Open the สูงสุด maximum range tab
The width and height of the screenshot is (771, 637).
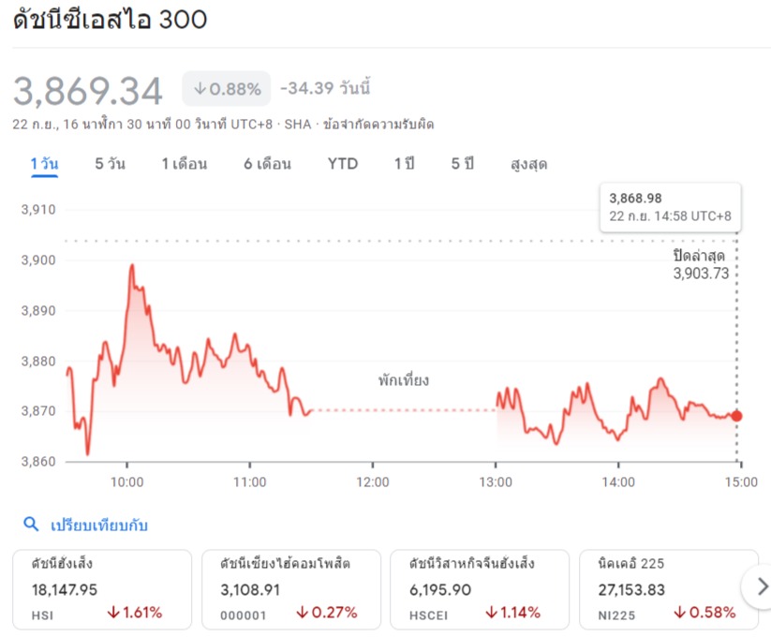(x=528, y=164)
